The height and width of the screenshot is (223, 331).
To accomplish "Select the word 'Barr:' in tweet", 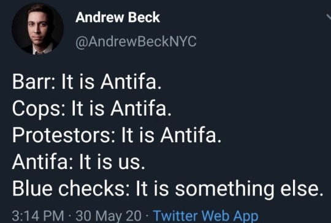I will pos(34,82).
